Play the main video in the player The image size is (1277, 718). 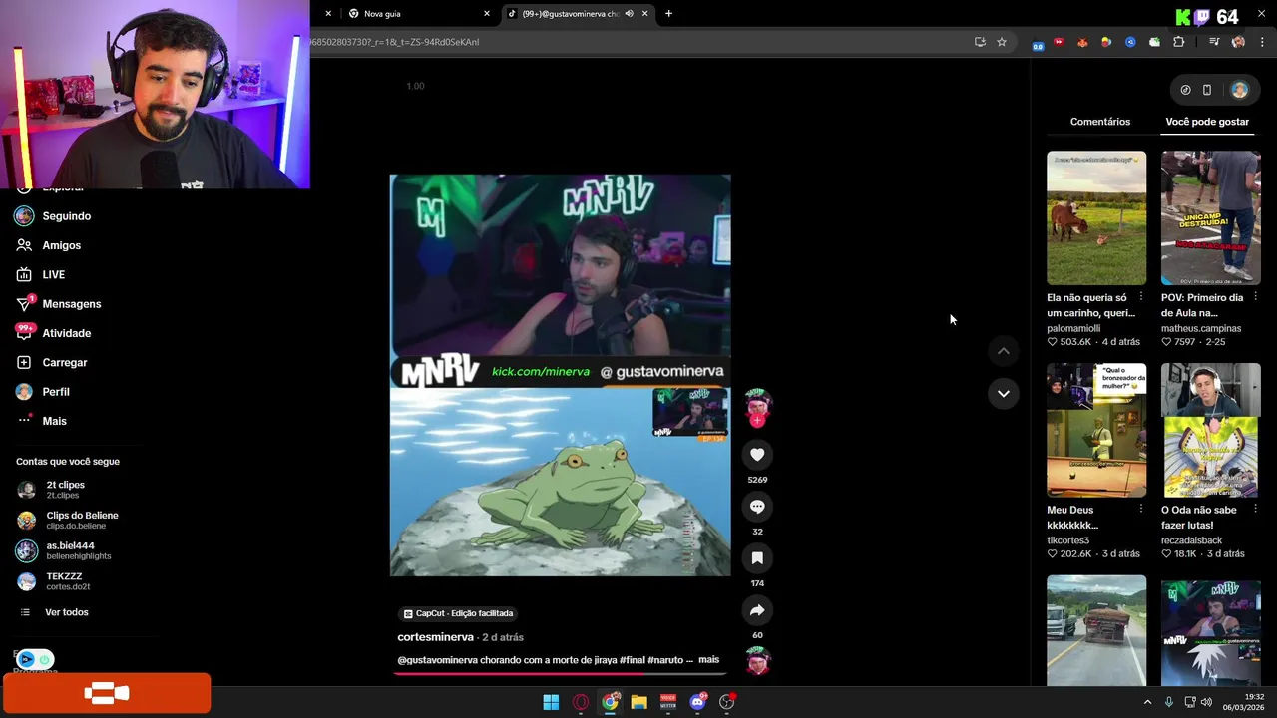pyautogui.click(x=560, y=375)
